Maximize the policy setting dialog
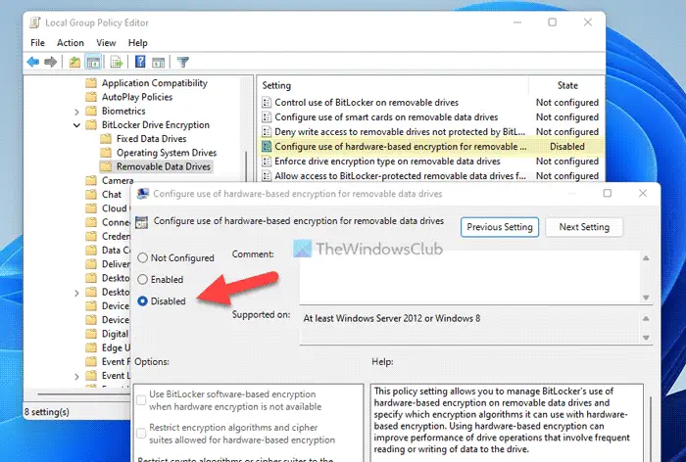686x462 pixels. point(607,193)
